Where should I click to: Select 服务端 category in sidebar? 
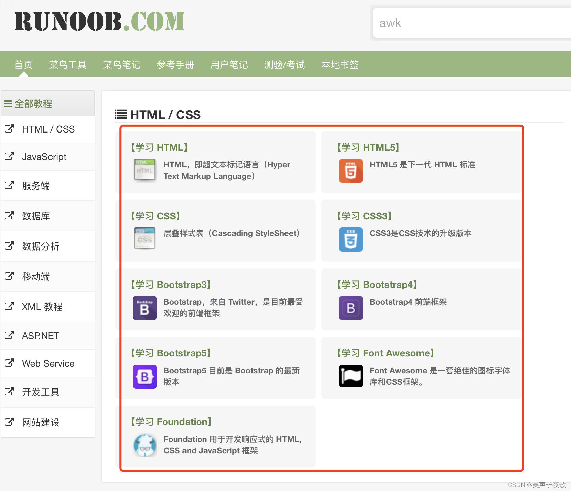48,186
